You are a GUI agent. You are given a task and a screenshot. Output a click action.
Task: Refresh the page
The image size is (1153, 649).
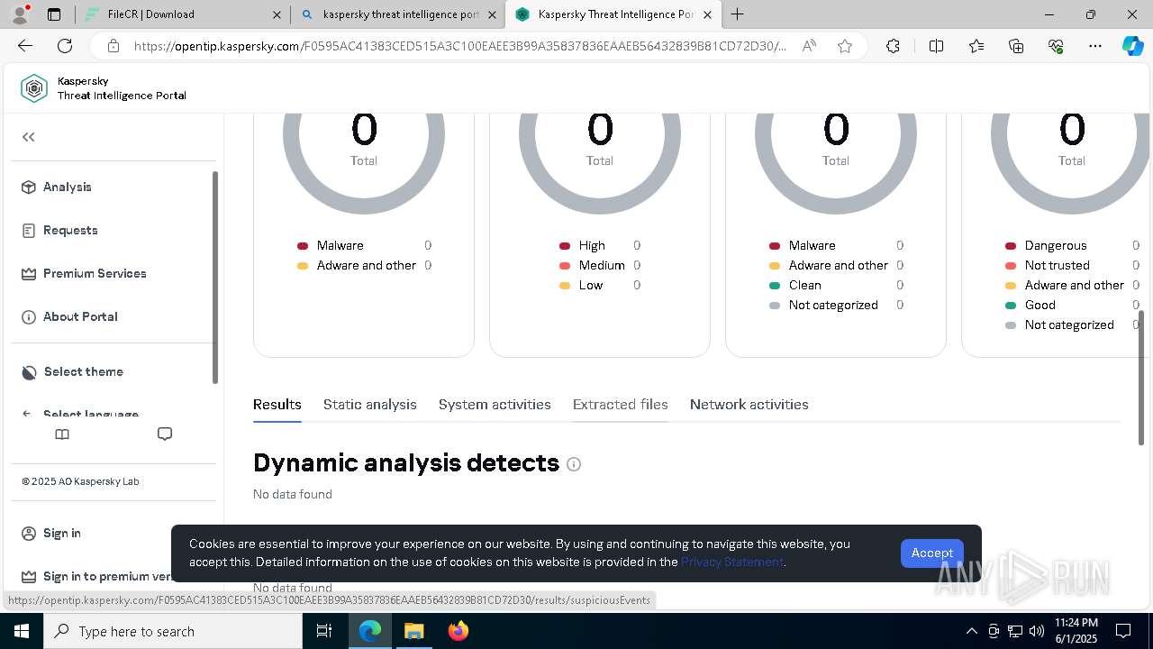click(x=65, y=46)
